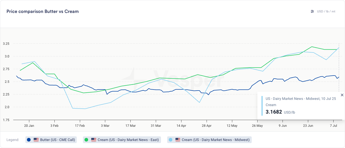Click the US flag in Butter legend item
Image resolution: width=345 pixels, height=148 pixels.
36,140
